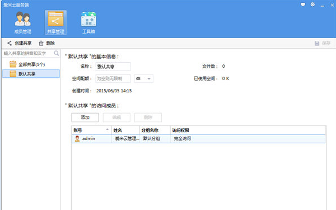This screenshot has height=210, width=336.
Task: Open the 工具箱 toolbox section
Action: 88,22
